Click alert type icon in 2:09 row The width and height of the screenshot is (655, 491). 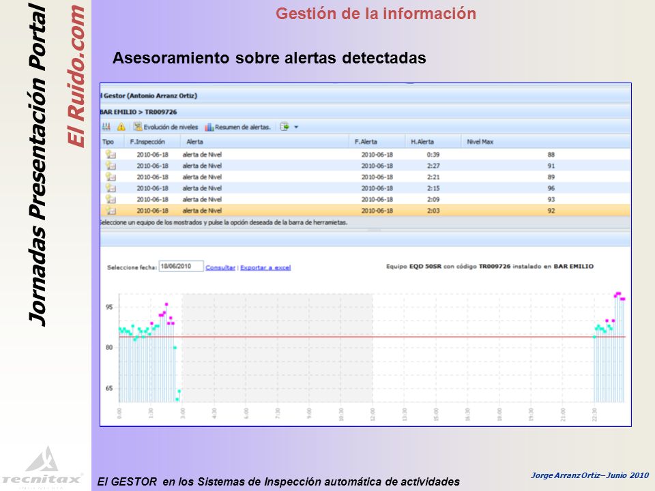point(111,199)
